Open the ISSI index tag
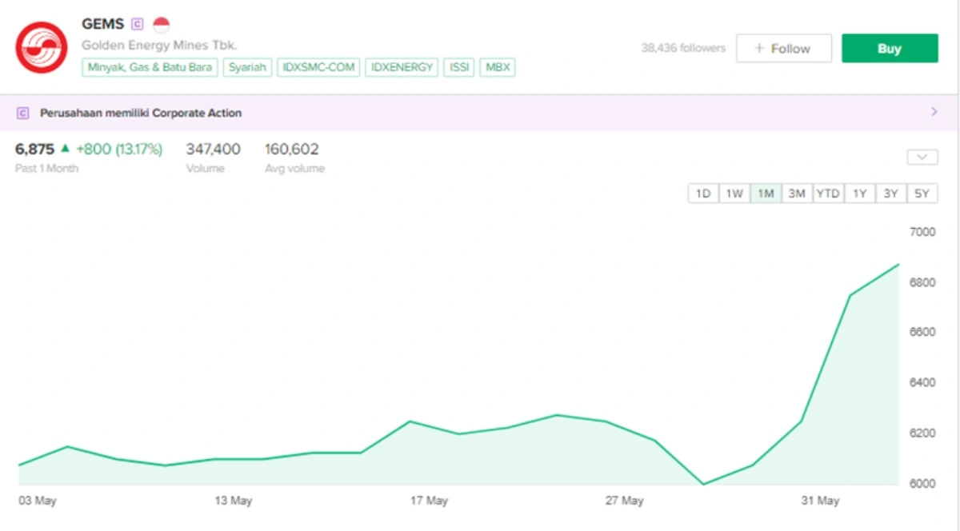 pos(459,67)
